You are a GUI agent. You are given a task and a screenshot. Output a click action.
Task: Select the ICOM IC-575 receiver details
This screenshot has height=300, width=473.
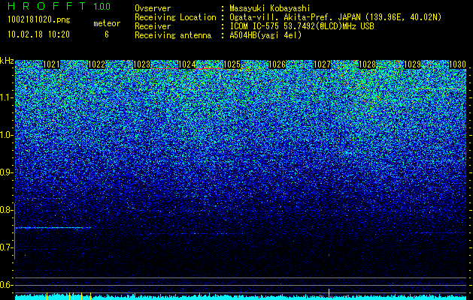[x=302, y=26]
